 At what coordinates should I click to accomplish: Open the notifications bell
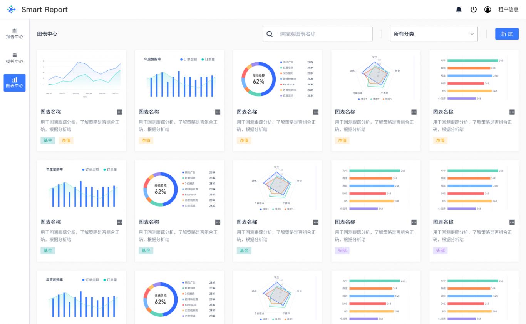tap(459, 10)
